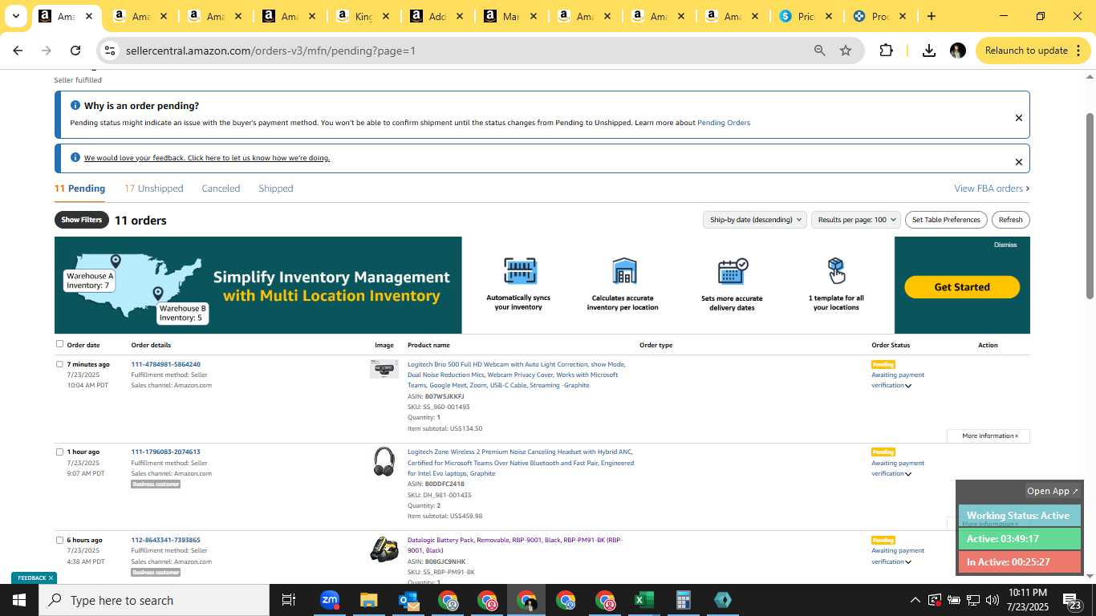Switch to the Unshipped orders tab

click(x=153, y=188)
